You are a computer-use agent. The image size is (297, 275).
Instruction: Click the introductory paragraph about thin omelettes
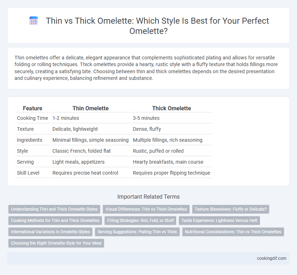(x=146, y=68)
